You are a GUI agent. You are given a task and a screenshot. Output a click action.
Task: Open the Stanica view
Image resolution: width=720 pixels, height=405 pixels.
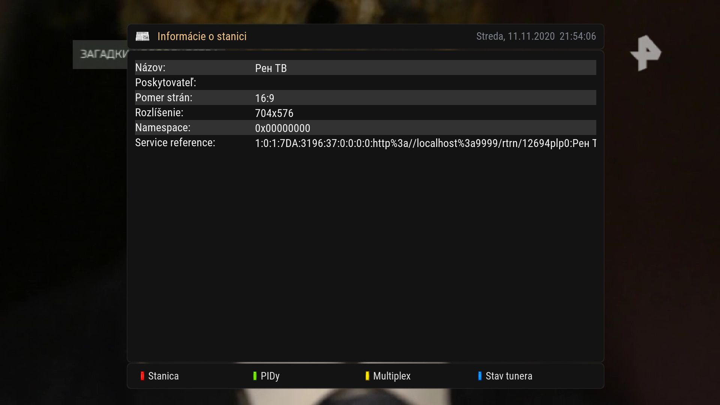(163, 376)
